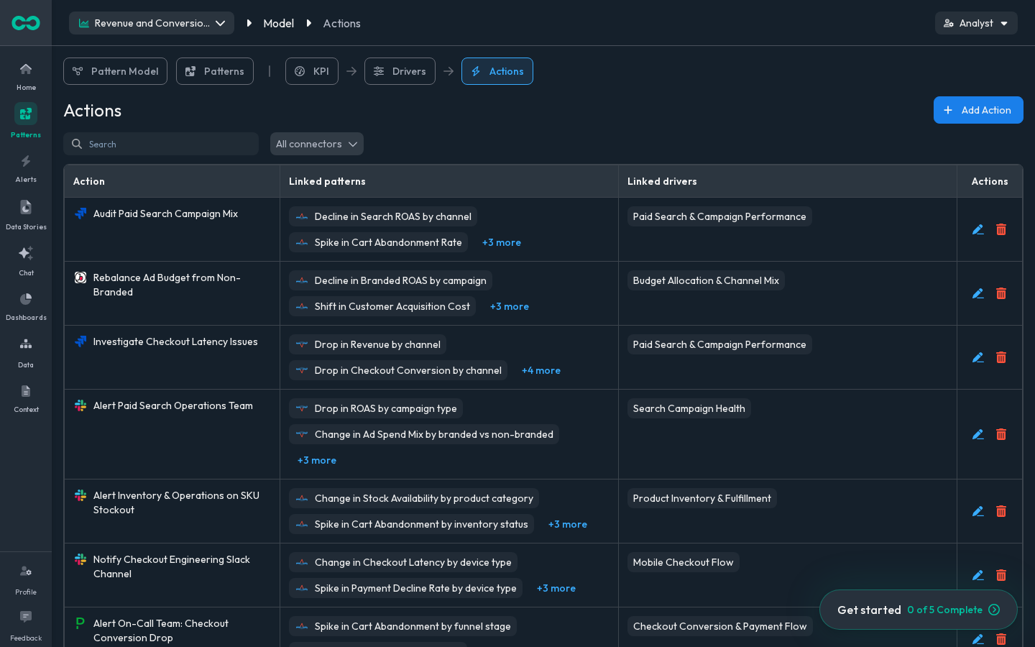This screenshot has width=1035, height=647.
Task: Open Data in the sidebar
Action: coord(26,352)
